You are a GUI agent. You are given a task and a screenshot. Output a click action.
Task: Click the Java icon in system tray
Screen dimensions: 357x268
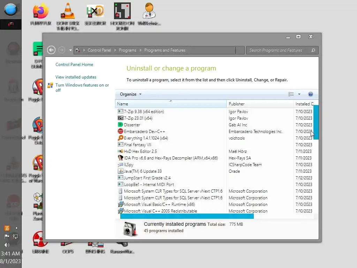click(7, 228)
